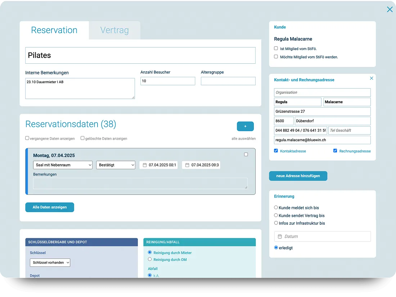The width and height of the screenshot is (396, 297).
Task: Enable 'gelöschte Daten anzeigen' checkbox
Action: point(82,138)
